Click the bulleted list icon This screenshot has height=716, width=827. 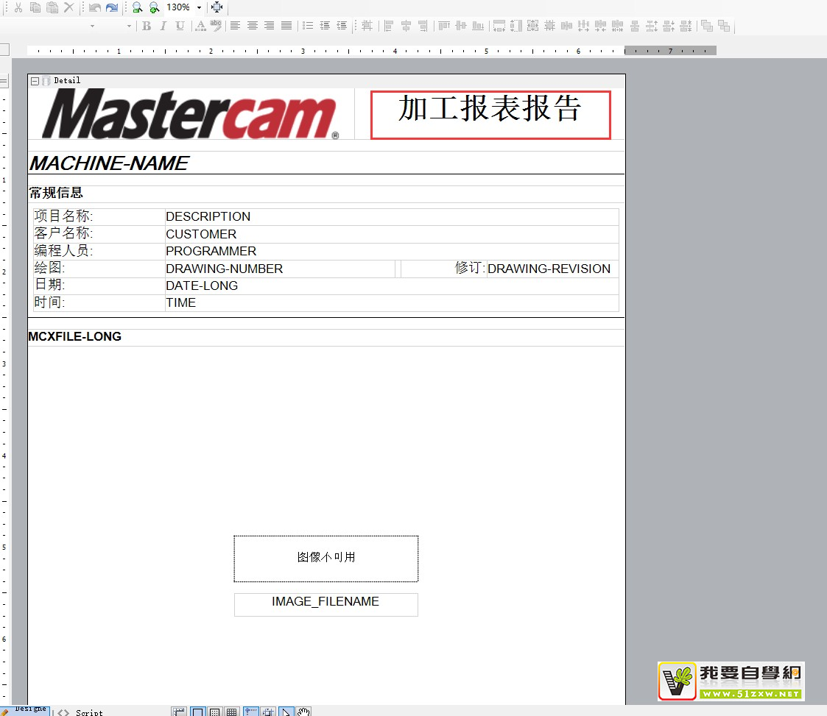click(x=308, y=26)
